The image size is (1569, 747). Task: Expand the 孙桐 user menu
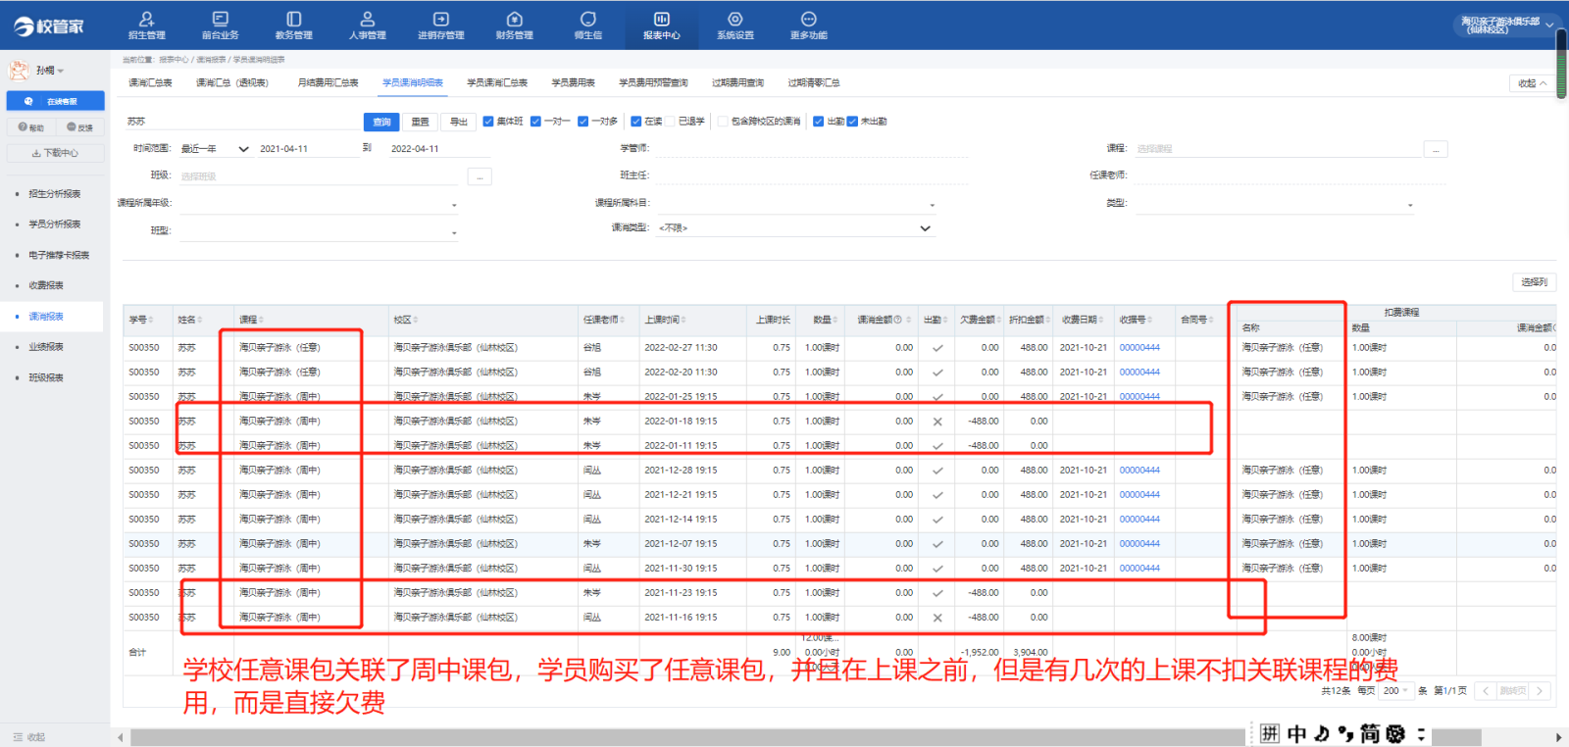click(x=50, y=71)
